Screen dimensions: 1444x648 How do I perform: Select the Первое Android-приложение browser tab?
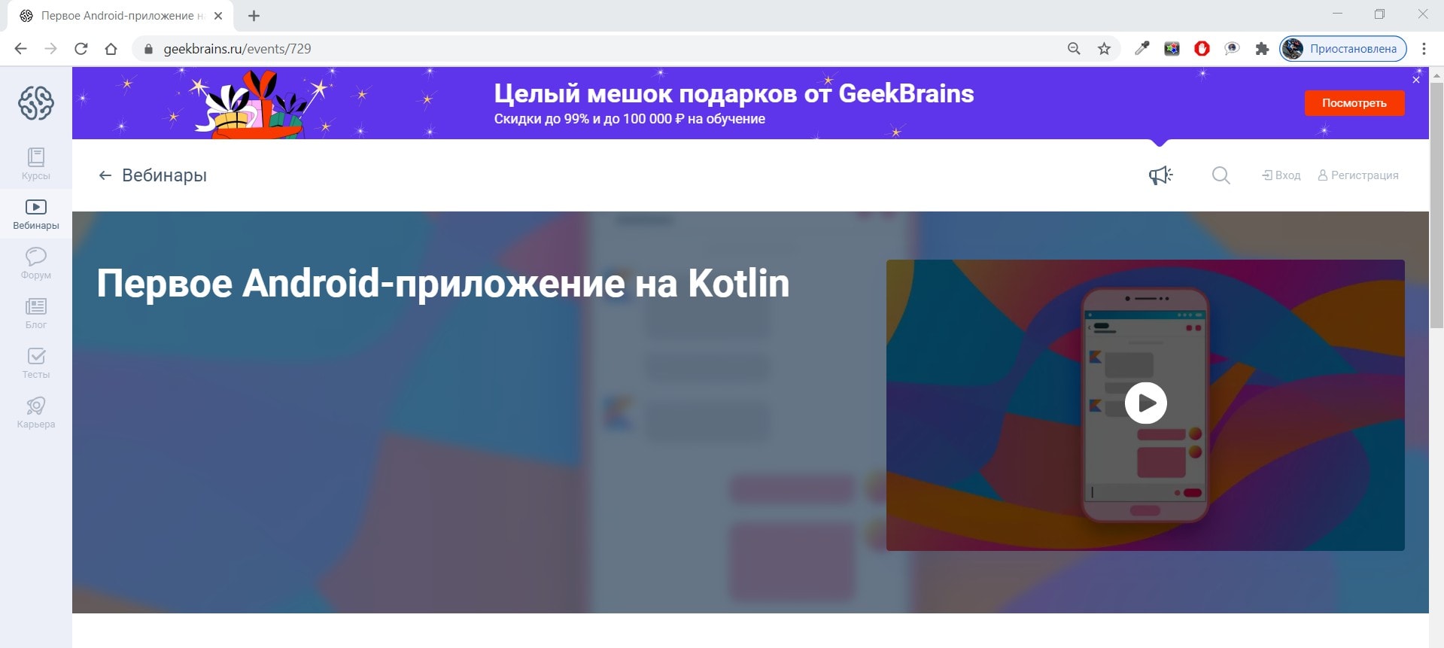pyautogui.click(x=120, y=16)
